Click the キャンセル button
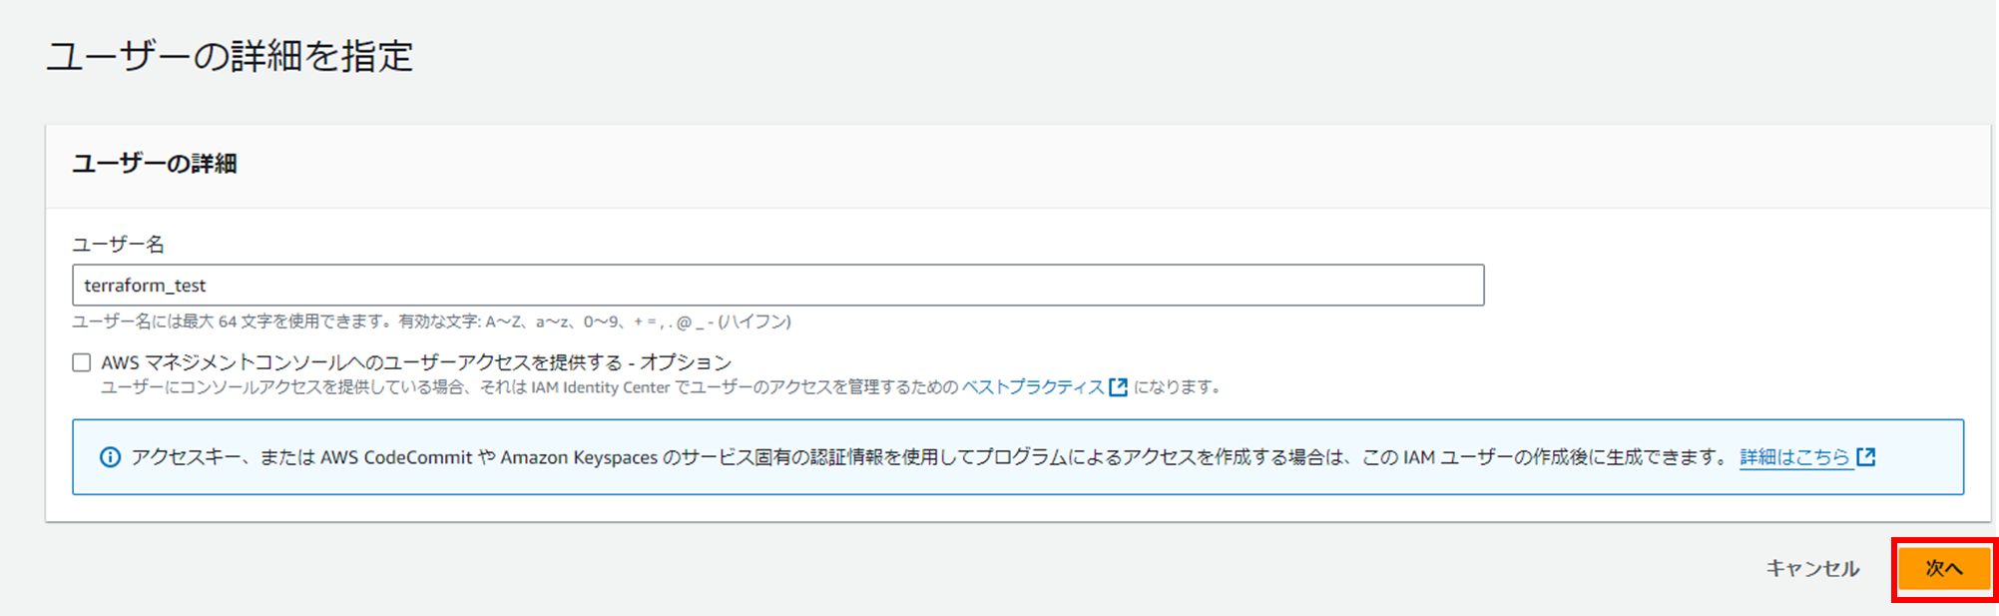The width and height of the screenshot is (1999, 616). point(1812,568)
